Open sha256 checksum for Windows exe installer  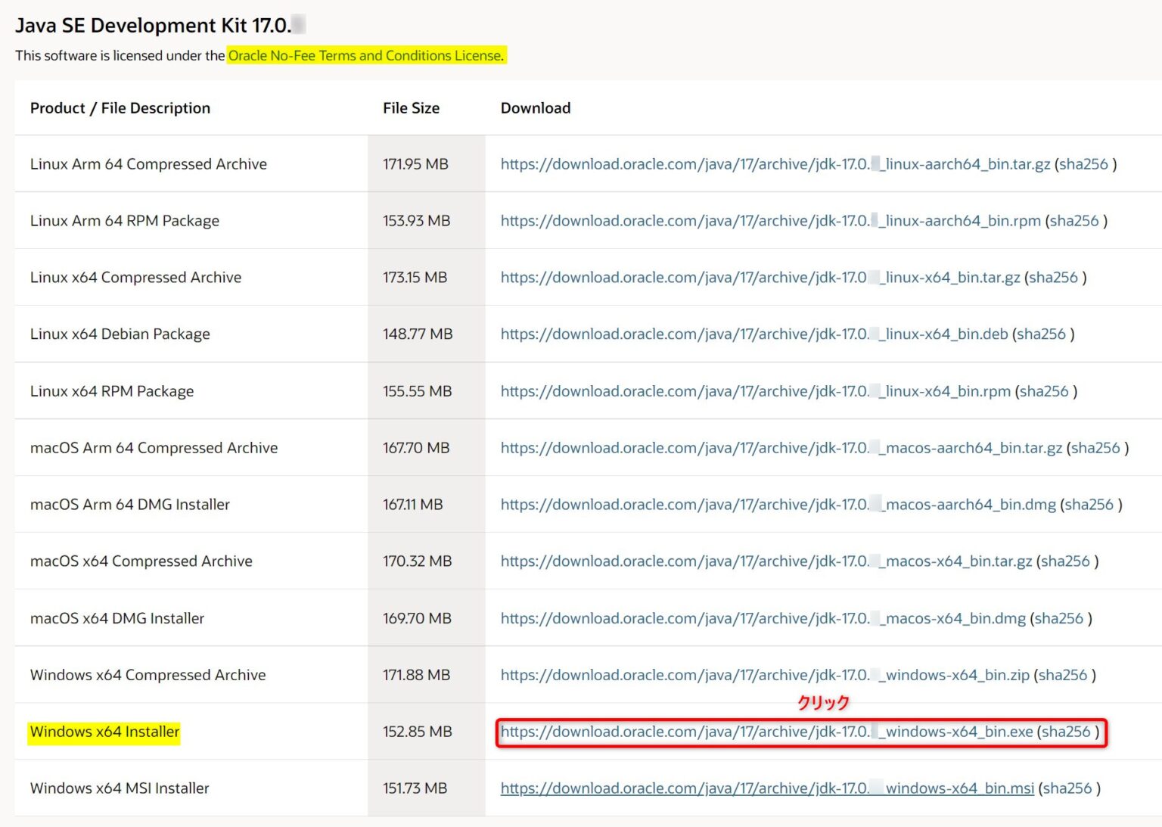[1066, 732]
